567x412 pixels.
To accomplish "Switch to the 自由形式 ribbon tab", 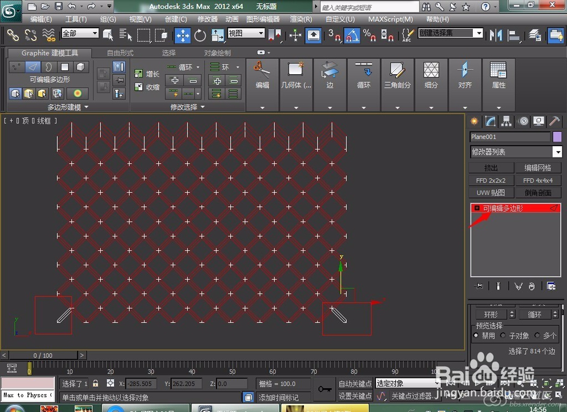I will (120, 53).
